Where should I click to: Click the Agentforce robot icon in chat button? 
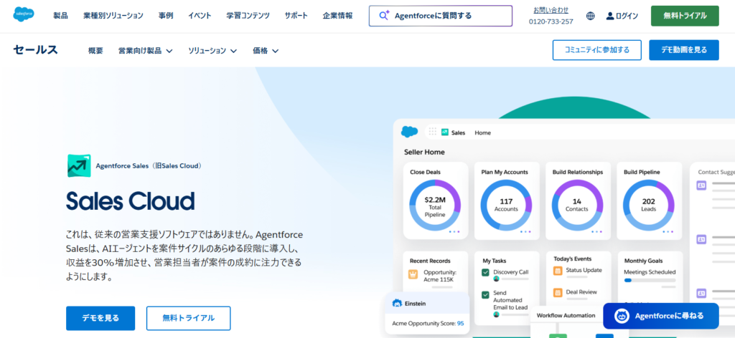coord(622,316)
